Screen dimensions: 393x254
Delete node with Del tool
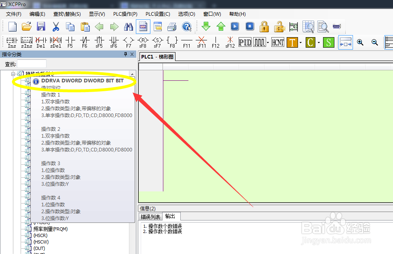tap(41, 42)
